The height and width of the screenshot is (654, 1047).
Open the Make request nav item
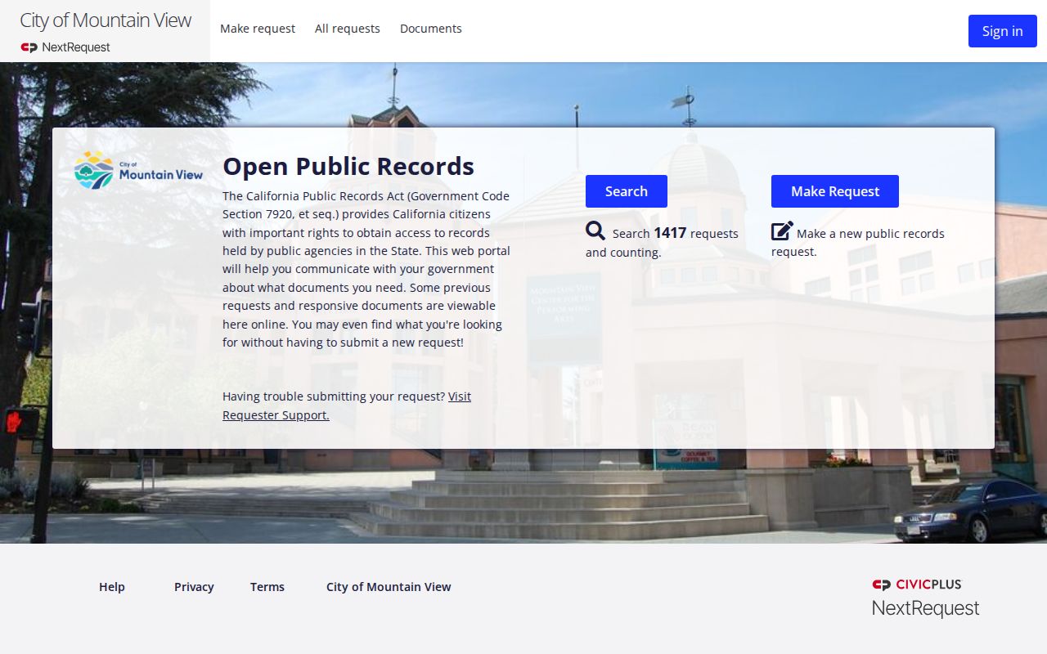[258, 29]
